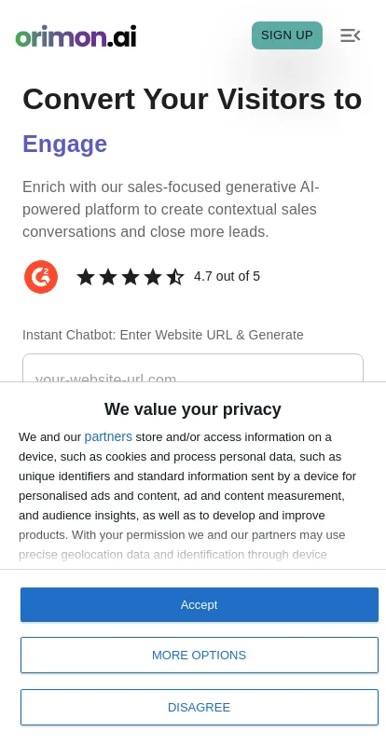Click the 'We value your privacy' heading
The width and height of the screenshot is (386, 746).
[x=193, y=409]
